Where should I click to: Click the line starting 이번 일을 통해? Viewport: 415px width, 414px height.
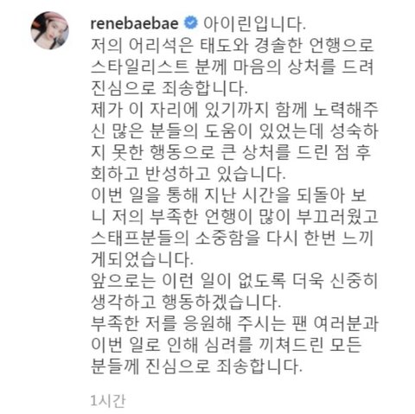[x=228, y=195]
